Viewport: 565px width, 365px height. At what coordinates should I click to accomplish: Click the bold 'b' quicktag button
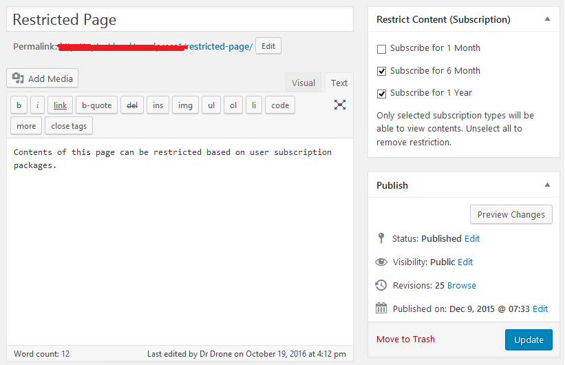click(x=19, y=105)
